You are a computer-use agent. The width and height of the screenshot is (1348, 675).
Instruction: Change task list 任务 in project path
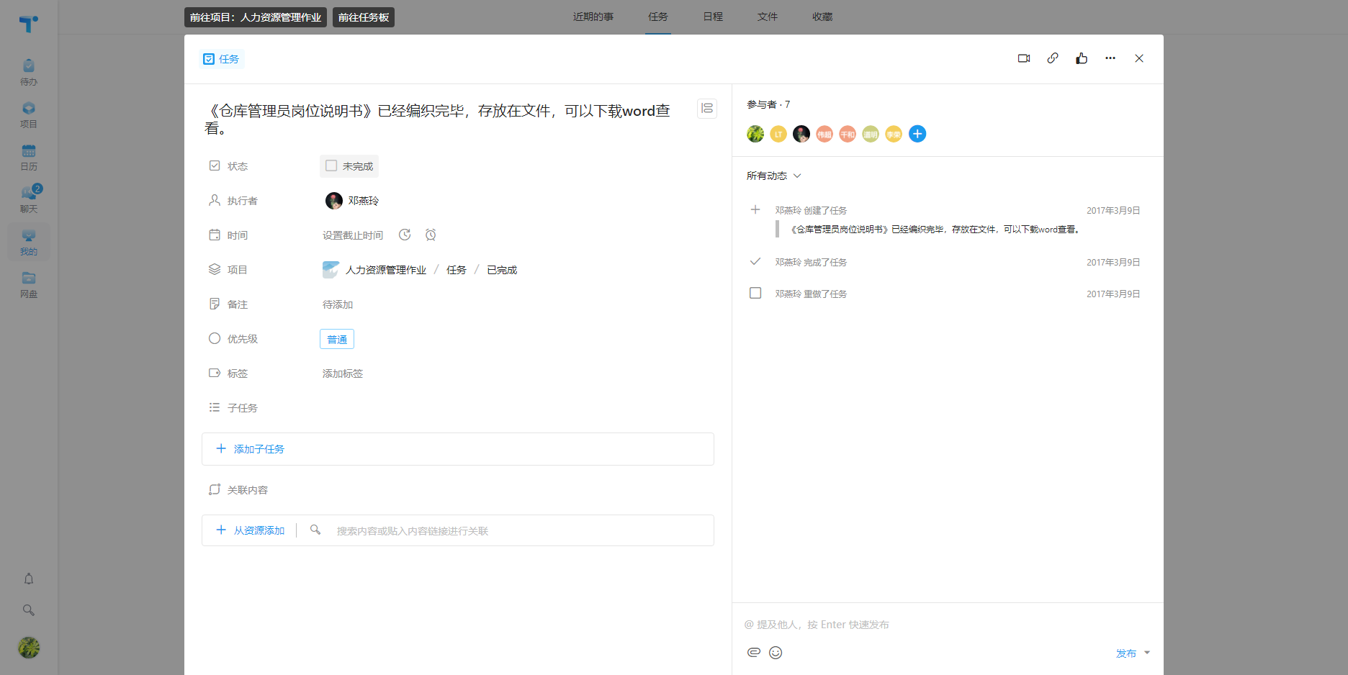[x=457, y=270]
